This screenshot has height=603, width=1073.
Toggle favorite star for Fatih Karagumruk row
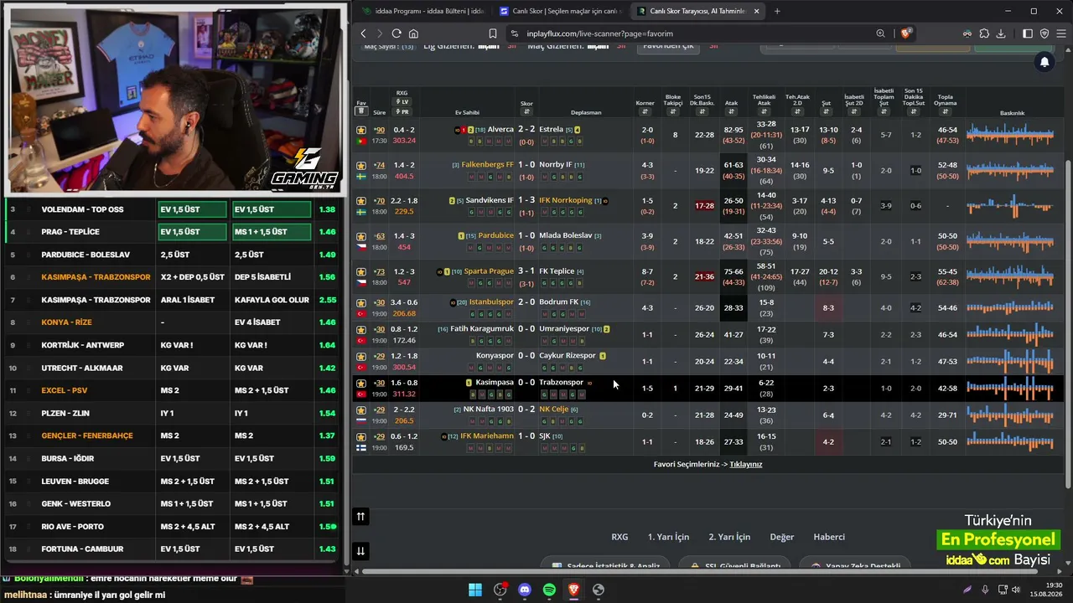(x=361, y=329)
